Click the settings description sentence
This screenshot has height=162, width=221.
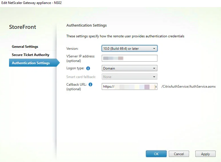(x=125, y=36)
